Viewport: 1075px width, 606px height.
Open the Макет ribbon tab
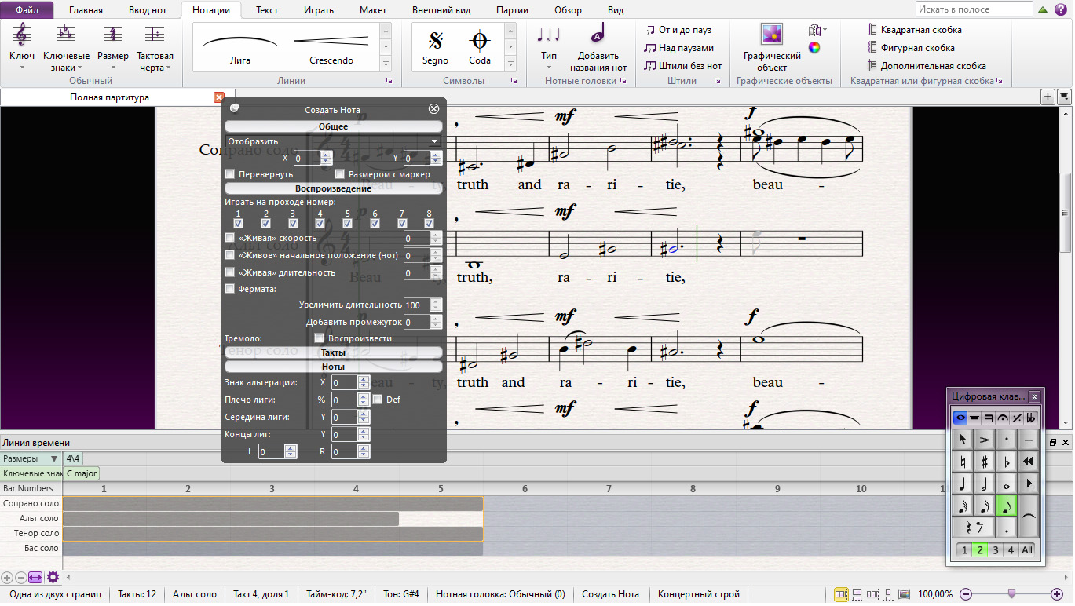click(x=373, y=10)
